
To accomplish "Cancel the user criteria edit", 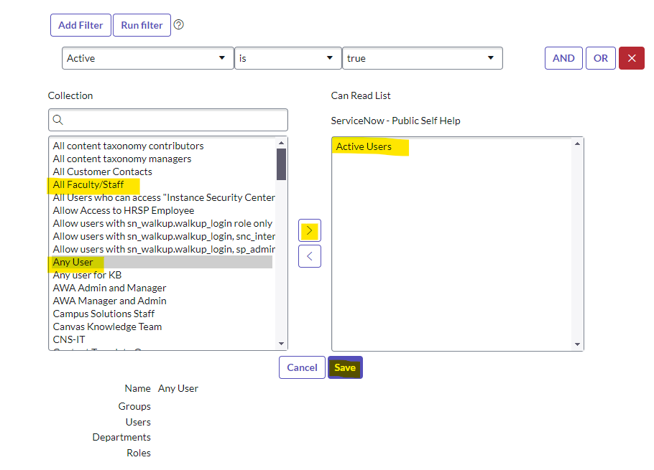I will [x=302, y=367].
